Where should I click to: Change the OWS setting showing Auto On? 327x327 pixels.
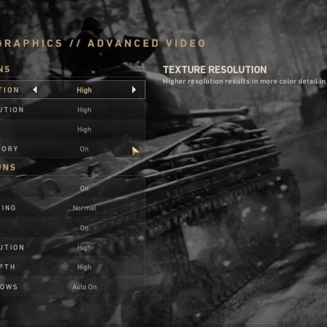coord(73,287)
